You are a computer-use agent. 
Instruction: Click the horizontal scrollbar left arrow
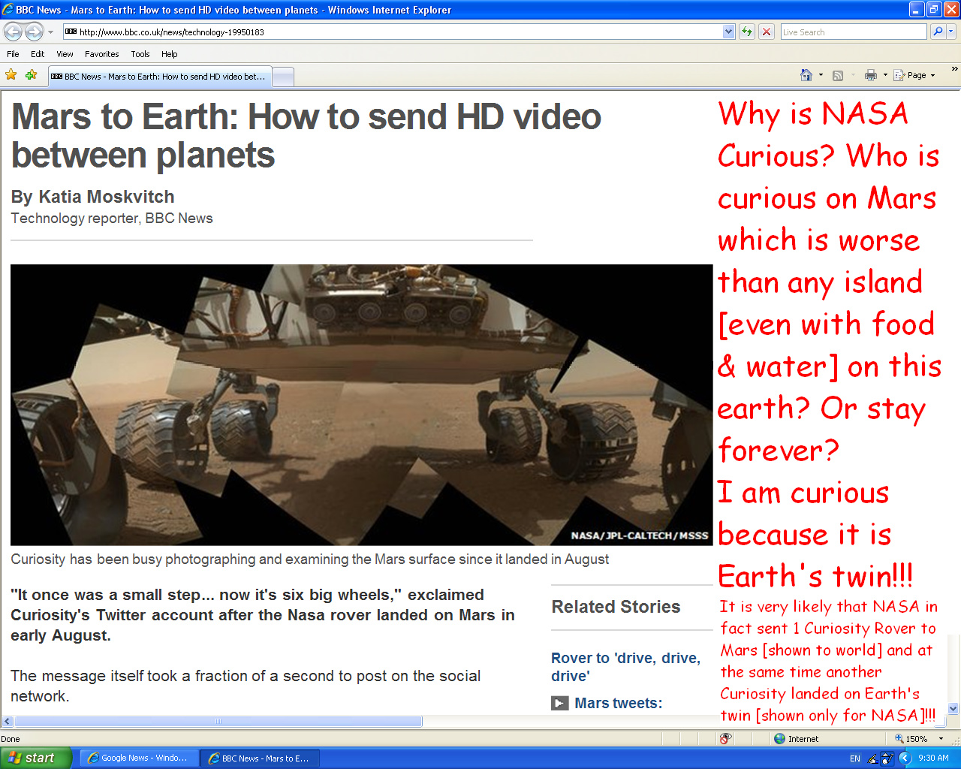(x=8, y=722)
